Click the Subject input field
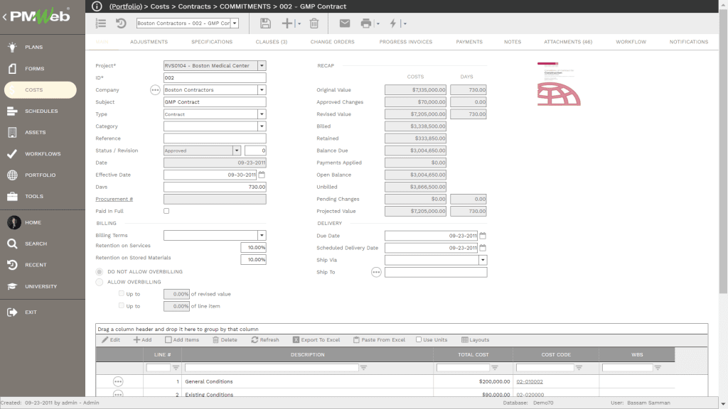Image resolution: width=728 pixels, height=409 pixels. [215, 102]
